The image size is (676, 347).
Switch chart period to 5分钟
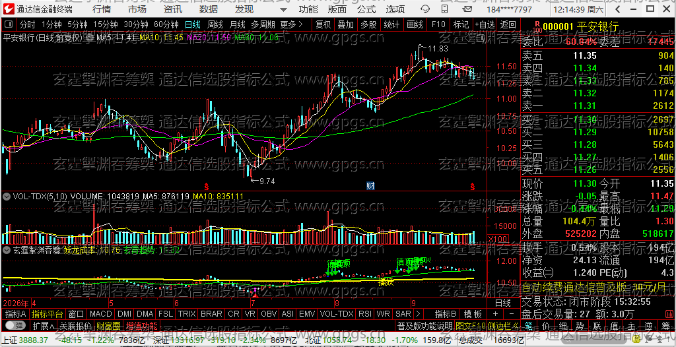tap(78, 24)
